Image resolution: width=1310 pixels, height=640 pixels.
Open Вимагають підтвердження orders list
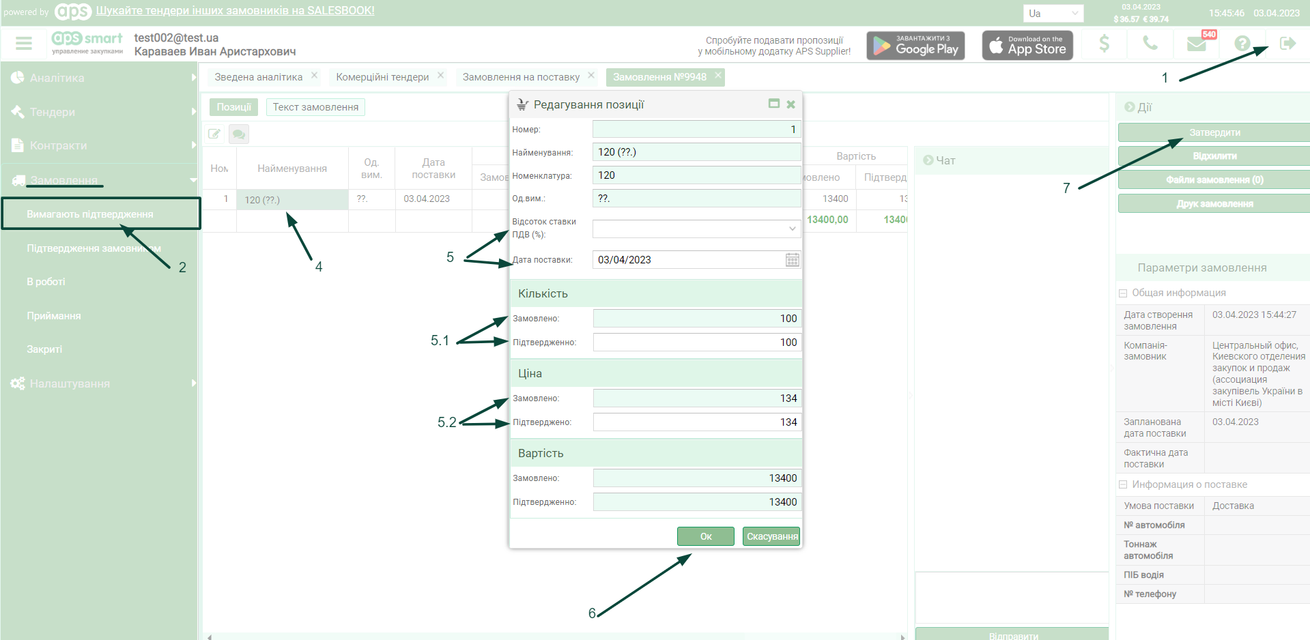pos(100,214)
